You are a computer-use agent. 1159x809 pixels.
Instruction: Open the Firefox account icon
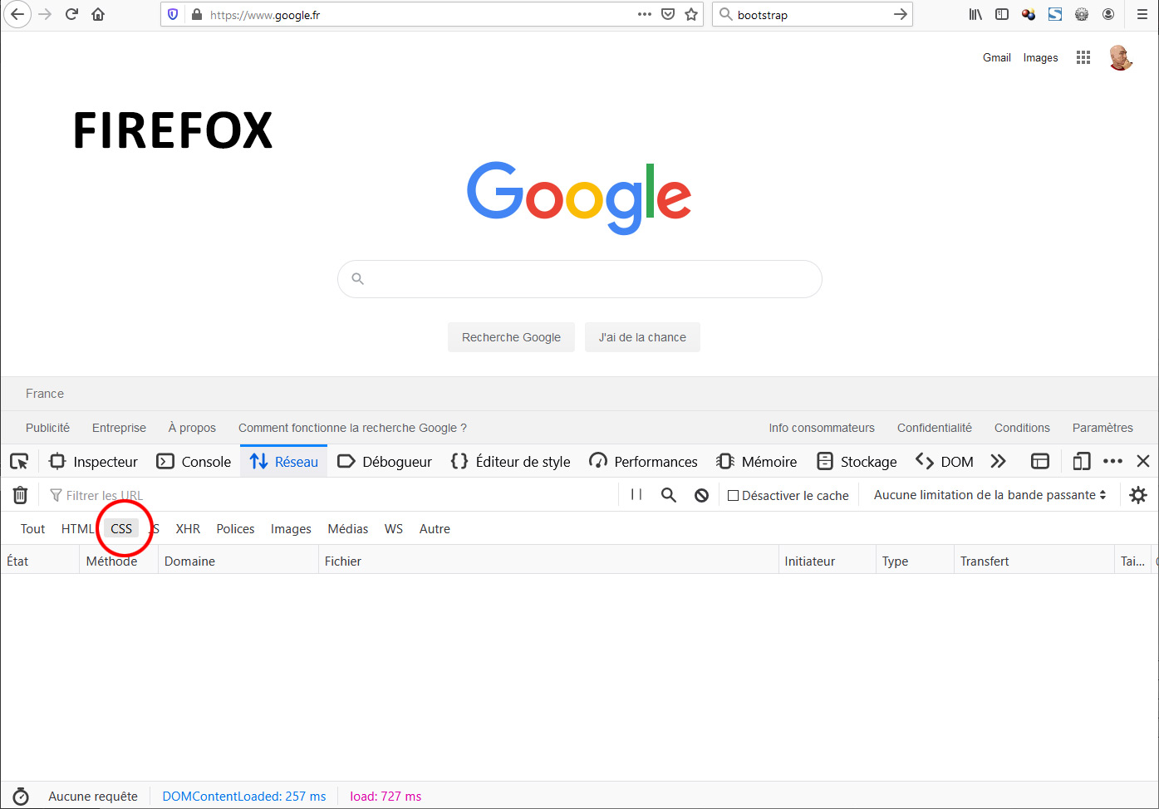tap(1108, 14)
